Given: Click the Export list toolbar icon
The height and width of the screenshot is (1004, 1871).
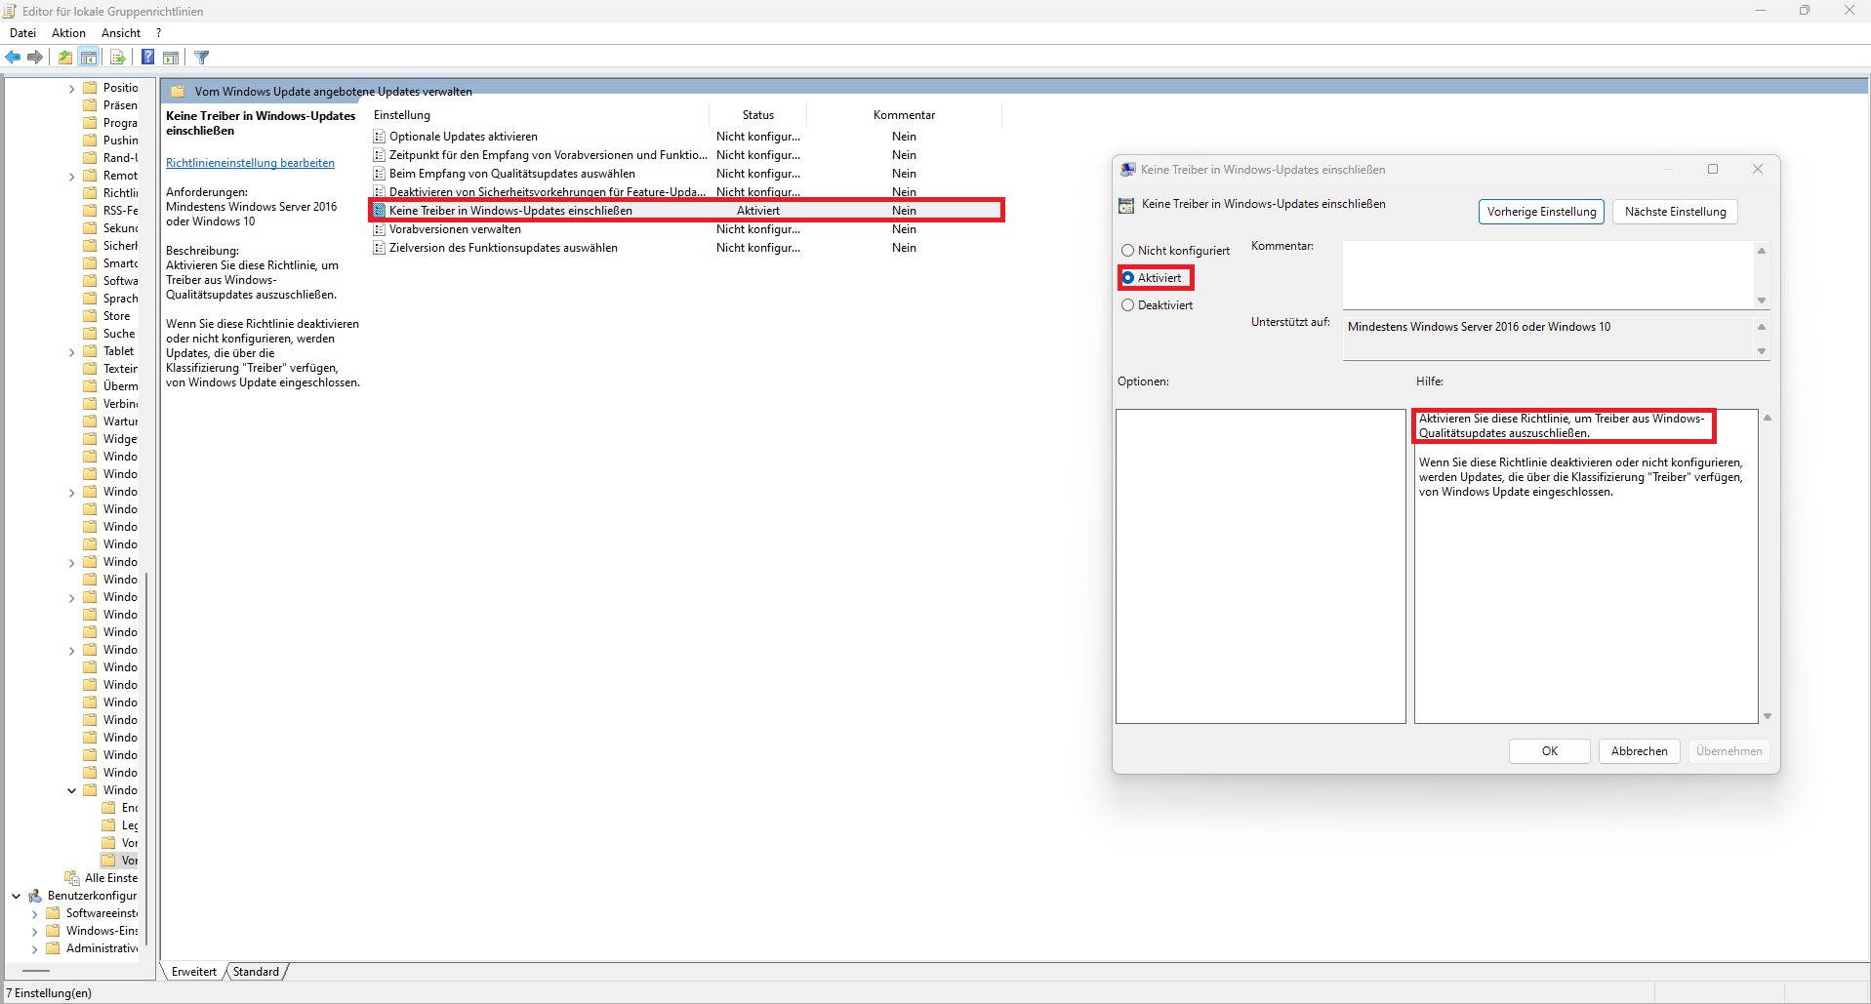Looking at the screenshot, I should pos(117,58).
